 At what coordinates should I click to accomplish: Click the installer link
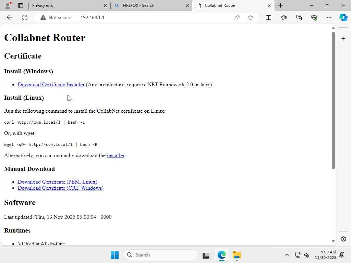[x=116, y=155]
